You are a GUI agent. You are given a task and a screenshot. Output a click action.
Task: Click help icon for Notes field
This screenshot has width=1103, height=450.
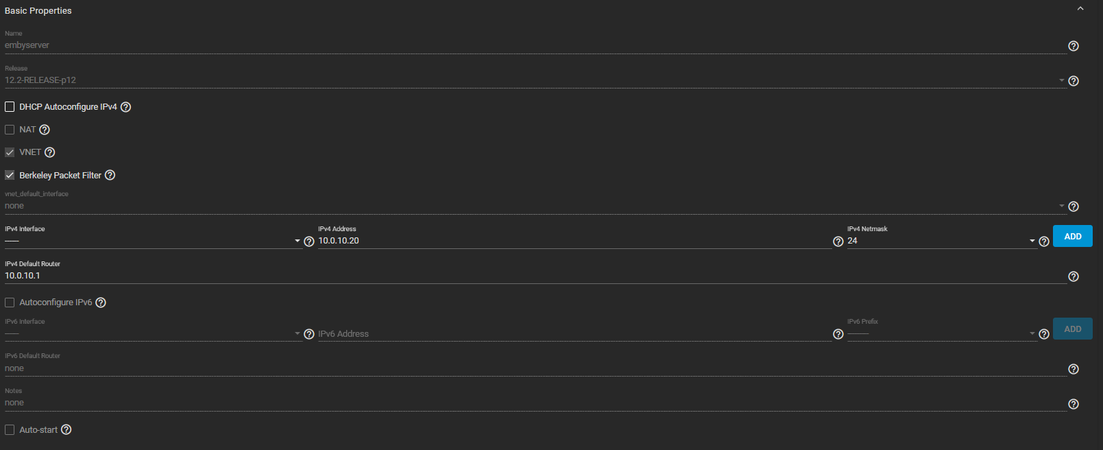coord(1074,404)
